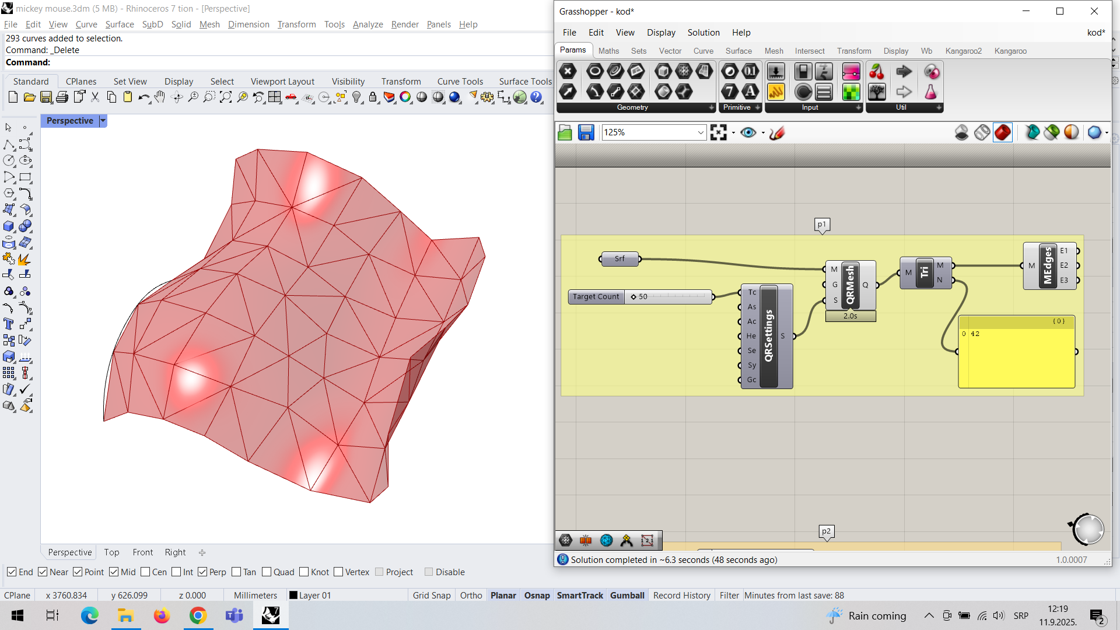Select the Cherry Picker util icon
The image size is (1120, 630).
point(876,71)
